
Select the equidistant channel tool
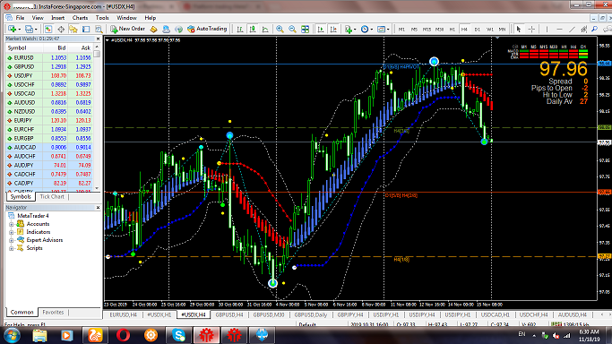point(584,30)
